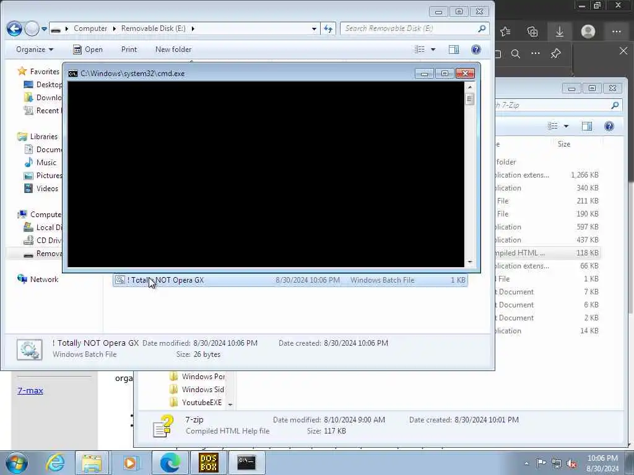Open Edge profile avatar

pyautogui.click(x=588, y=32)
